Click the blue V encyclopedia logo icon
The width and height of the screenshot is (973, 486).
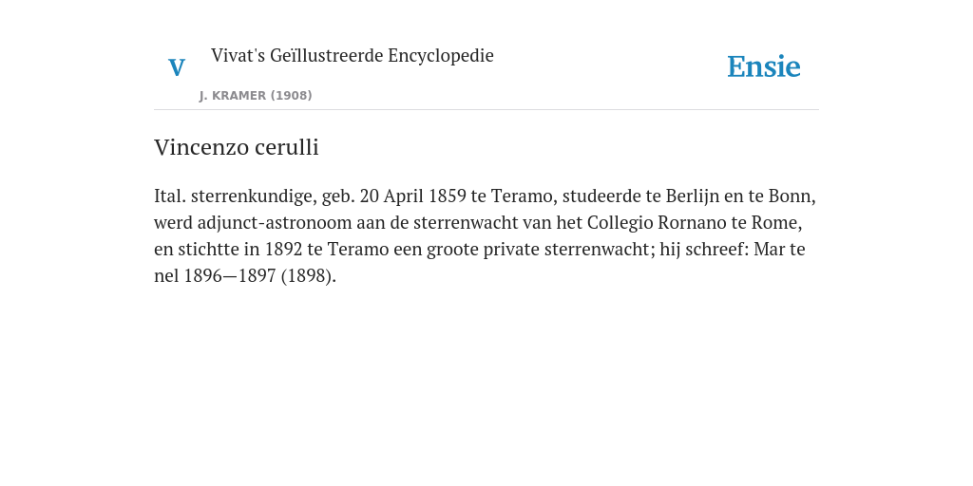(177, 67)
